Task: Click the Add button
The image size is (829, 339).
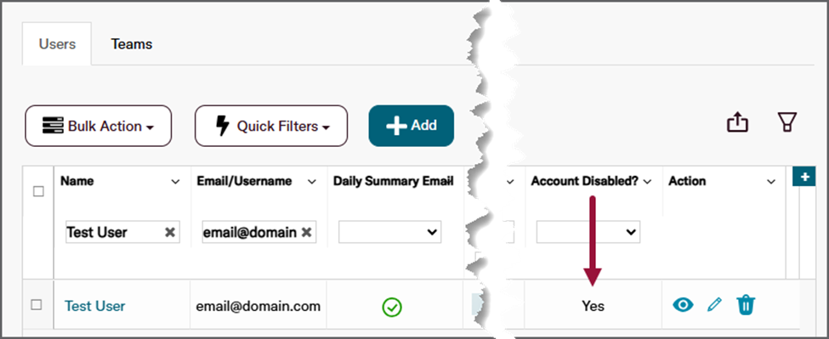Action: [x=412, y=126]
